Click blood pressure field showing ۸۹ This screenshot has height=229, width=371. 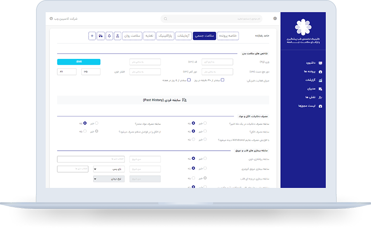pyautogui.click(x=67, y=72)
